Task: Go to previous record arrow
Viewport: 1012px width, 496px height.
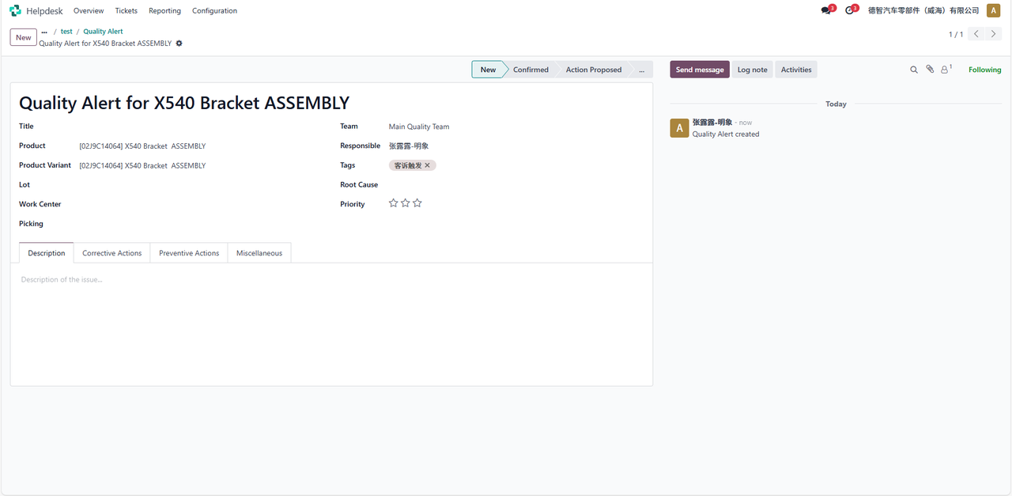Action: click(x=976, y=34)
